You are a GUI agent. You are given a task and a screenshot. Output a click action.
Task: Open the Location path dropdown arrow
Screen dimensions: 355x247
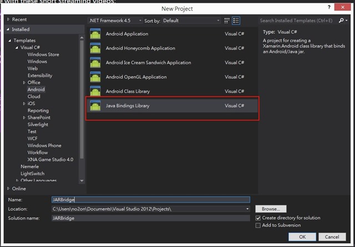247,209
